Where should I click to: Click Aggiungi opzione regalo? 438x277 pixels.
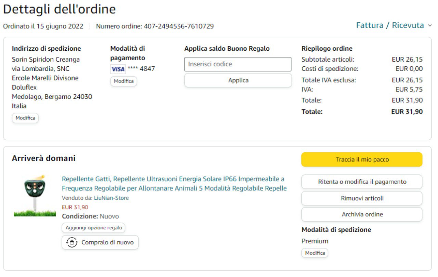click(93, 228)
